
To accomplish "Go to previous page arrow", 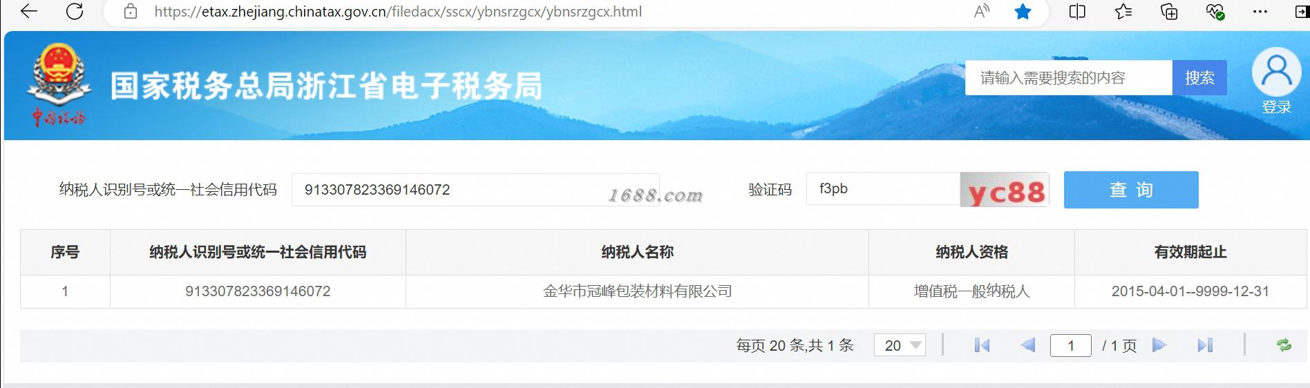I will 1028,345.
